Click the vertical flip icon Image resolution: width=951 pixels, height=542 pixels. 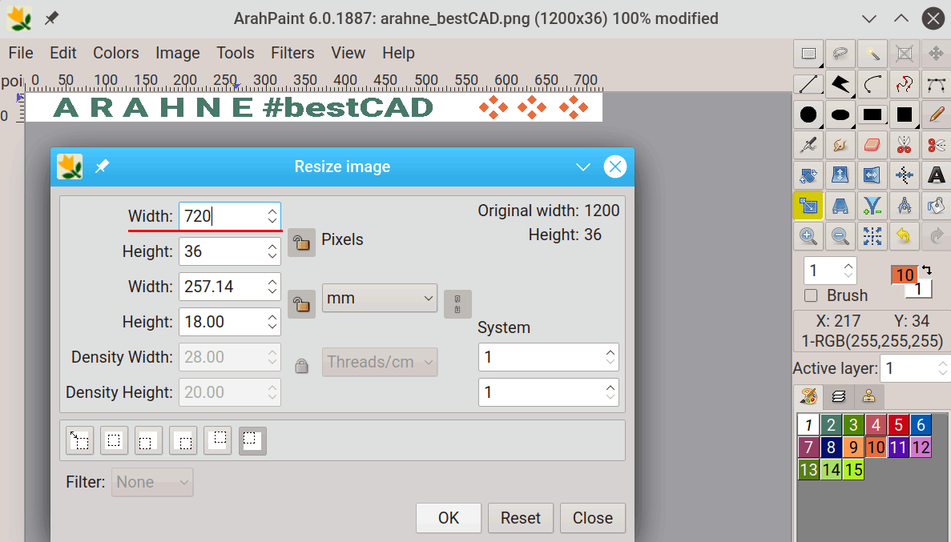[x=840, y=175]
